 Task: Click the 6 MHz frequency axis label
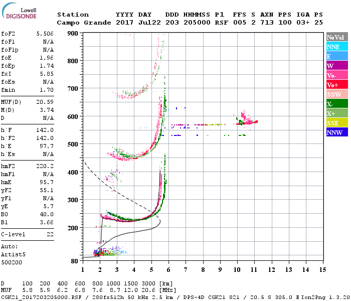pos(168,270)
